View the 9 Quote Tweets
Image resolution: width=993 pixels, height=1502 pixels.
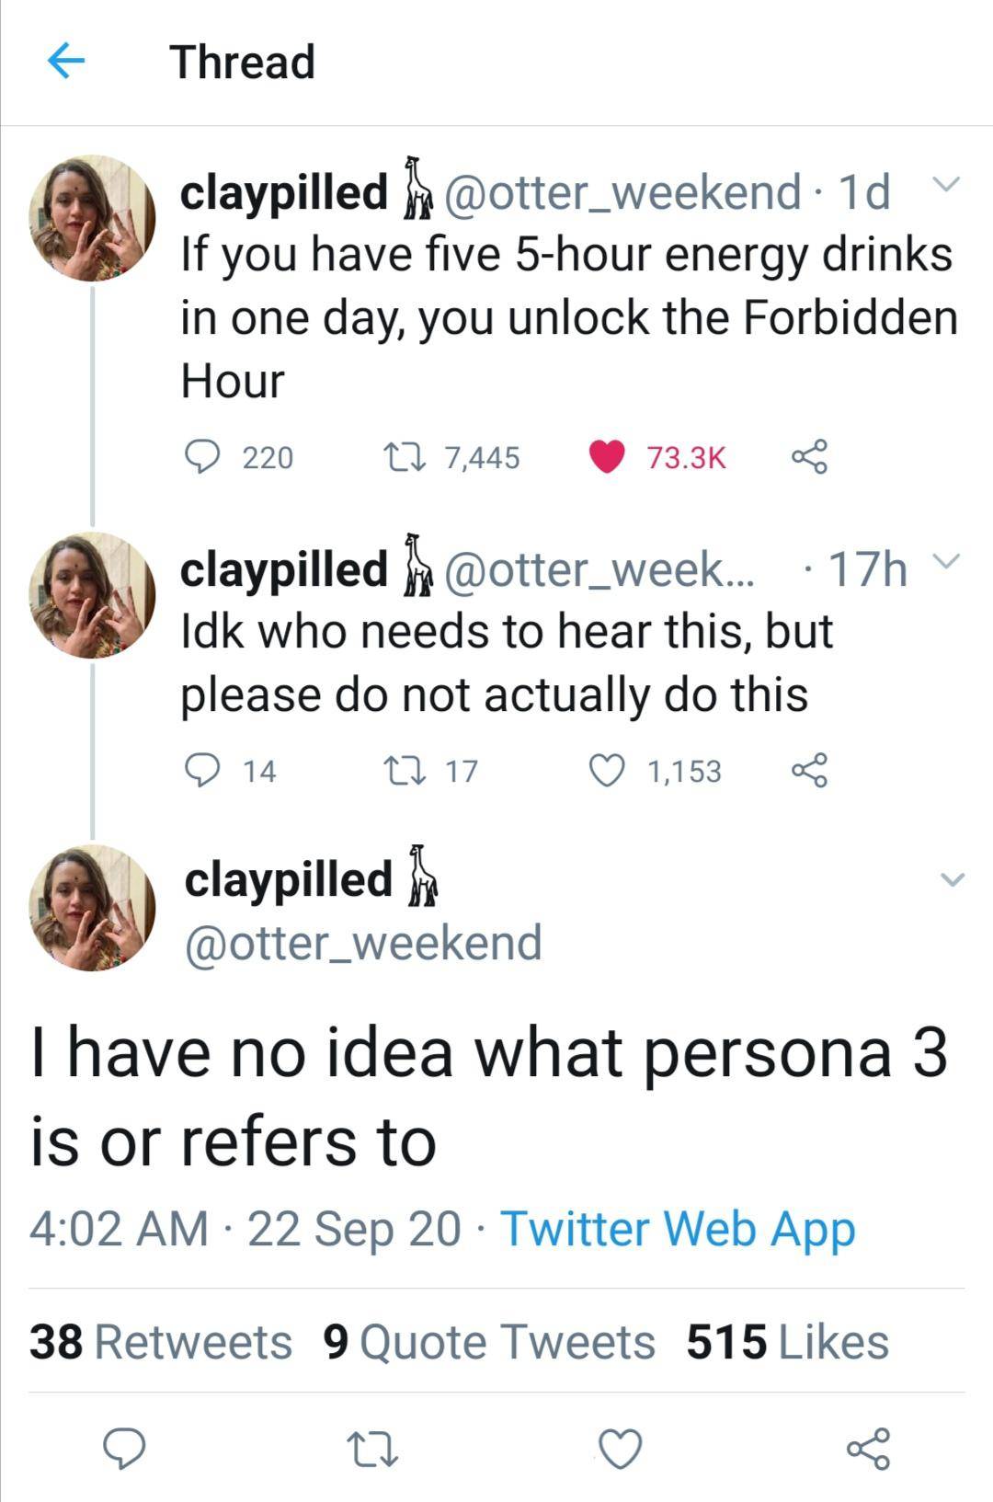click(488, 1342)
